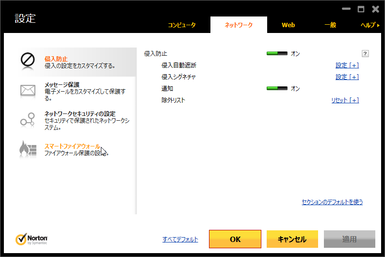This screenshot has height=257, width=385.
Task: Toggle the 通知 on/off switch
Action: tap(277, 89)
